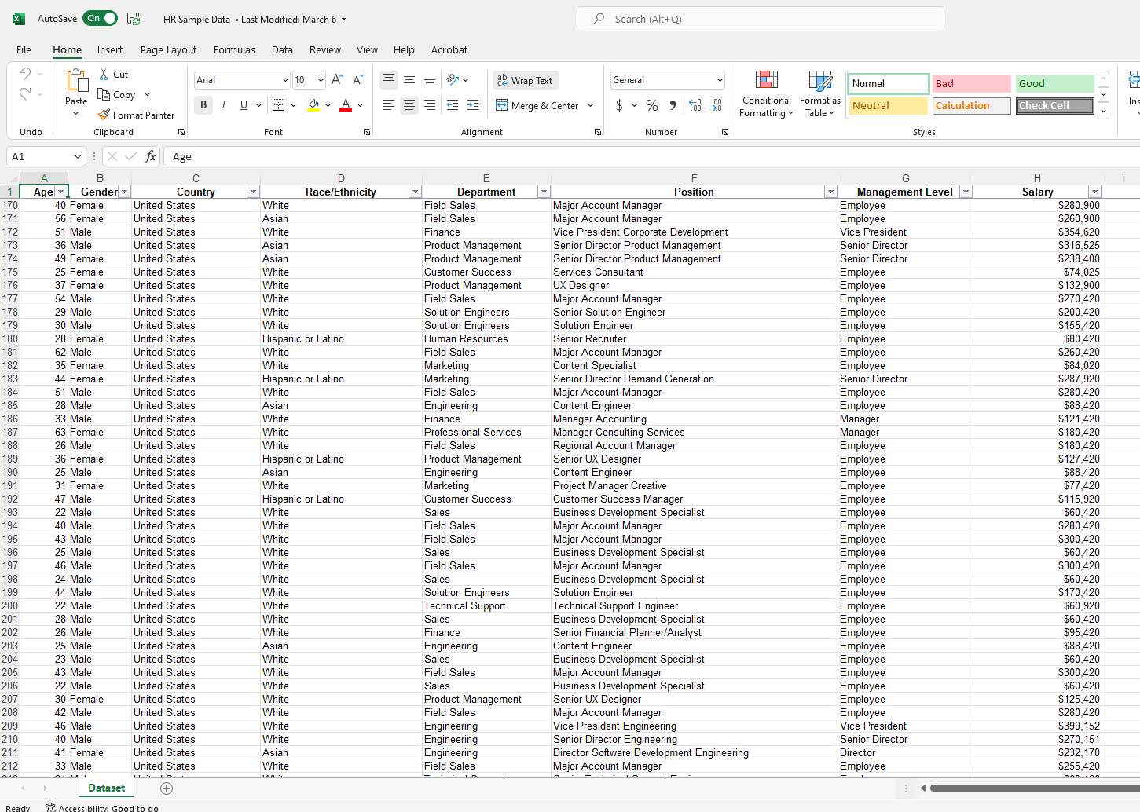Viewport: 1140px width, 812px height.
Task: Click the Top Align icon
Action: 389,80
